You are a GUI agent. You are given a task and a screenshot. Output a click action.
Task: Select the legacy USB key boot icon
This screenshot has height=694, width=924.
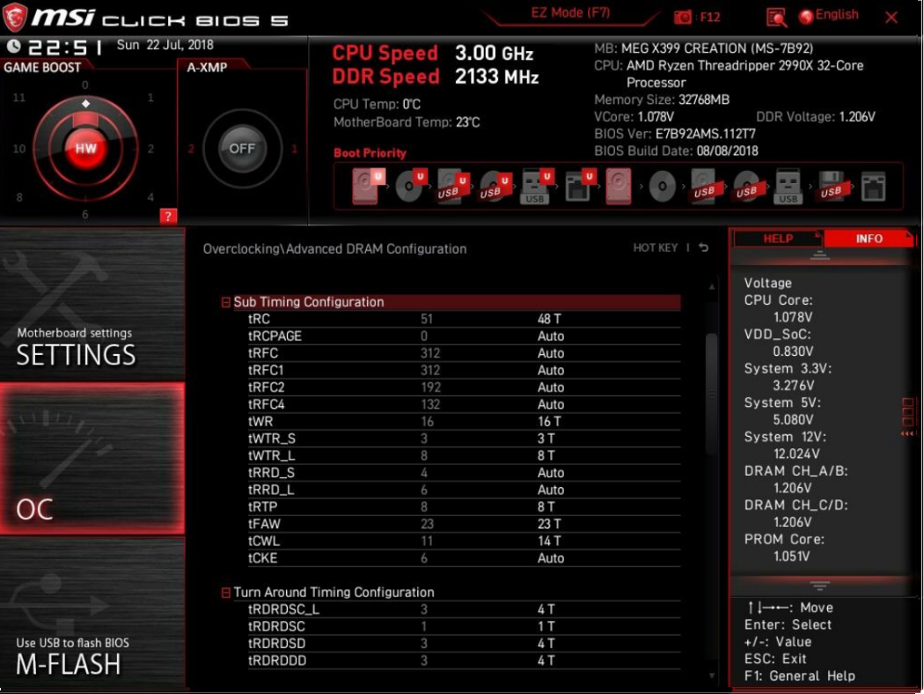(x=788, y=187)
